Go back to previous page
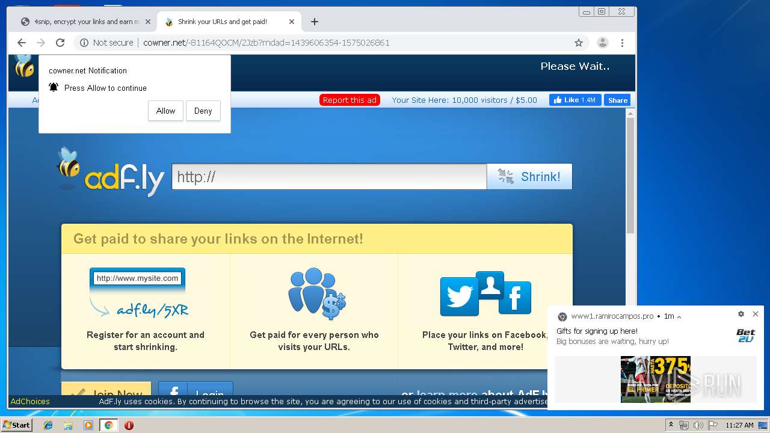The image size is (770, 433). (22, 43)
